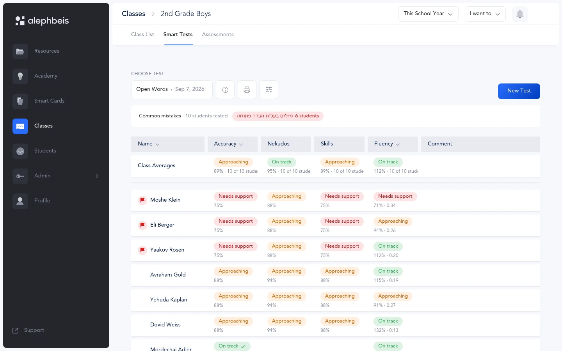
Task: Select the Dovid Weiss row
Action: pos(336,325)
